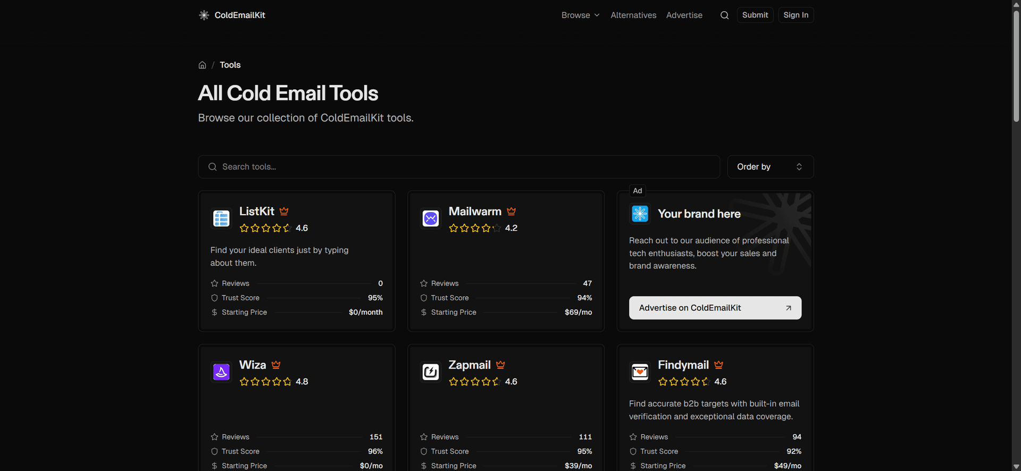Click Advertise on ColdEmailKit button
Screen dimensions: 1021x471
pyautogui.click(x=715, y=308)
